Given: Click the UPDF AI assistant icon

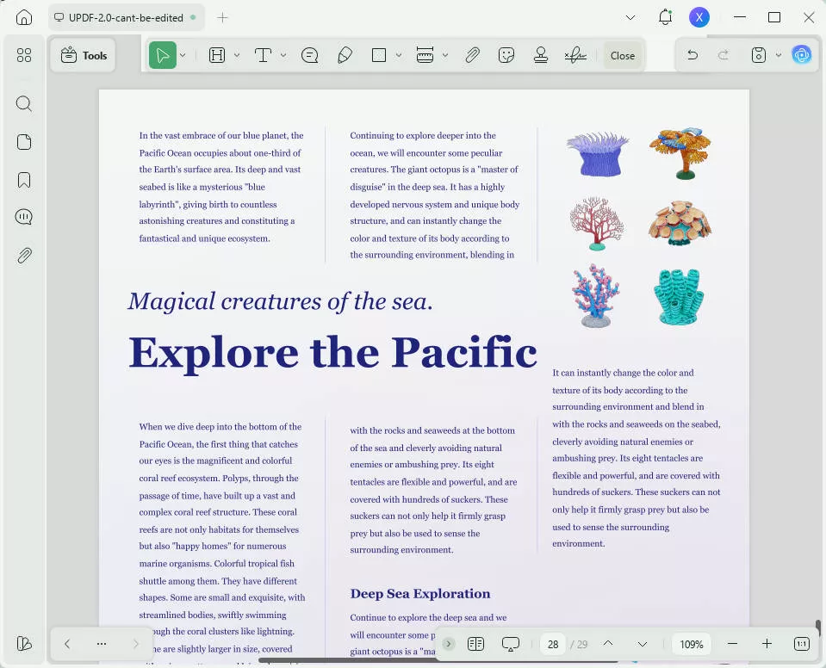Looking at the screenshot, I should tap(802, 55).
